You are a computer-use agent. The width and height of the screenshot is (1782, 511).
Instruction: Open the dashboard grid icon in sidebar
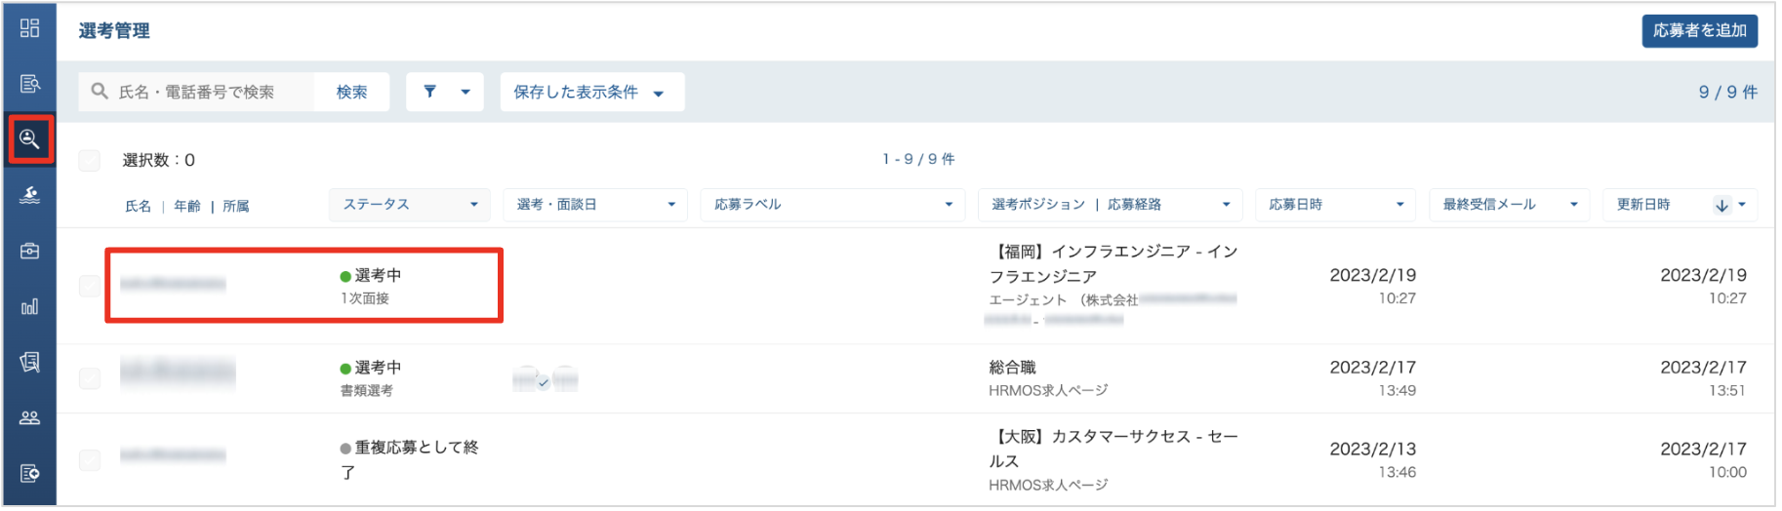coord(29,28)
